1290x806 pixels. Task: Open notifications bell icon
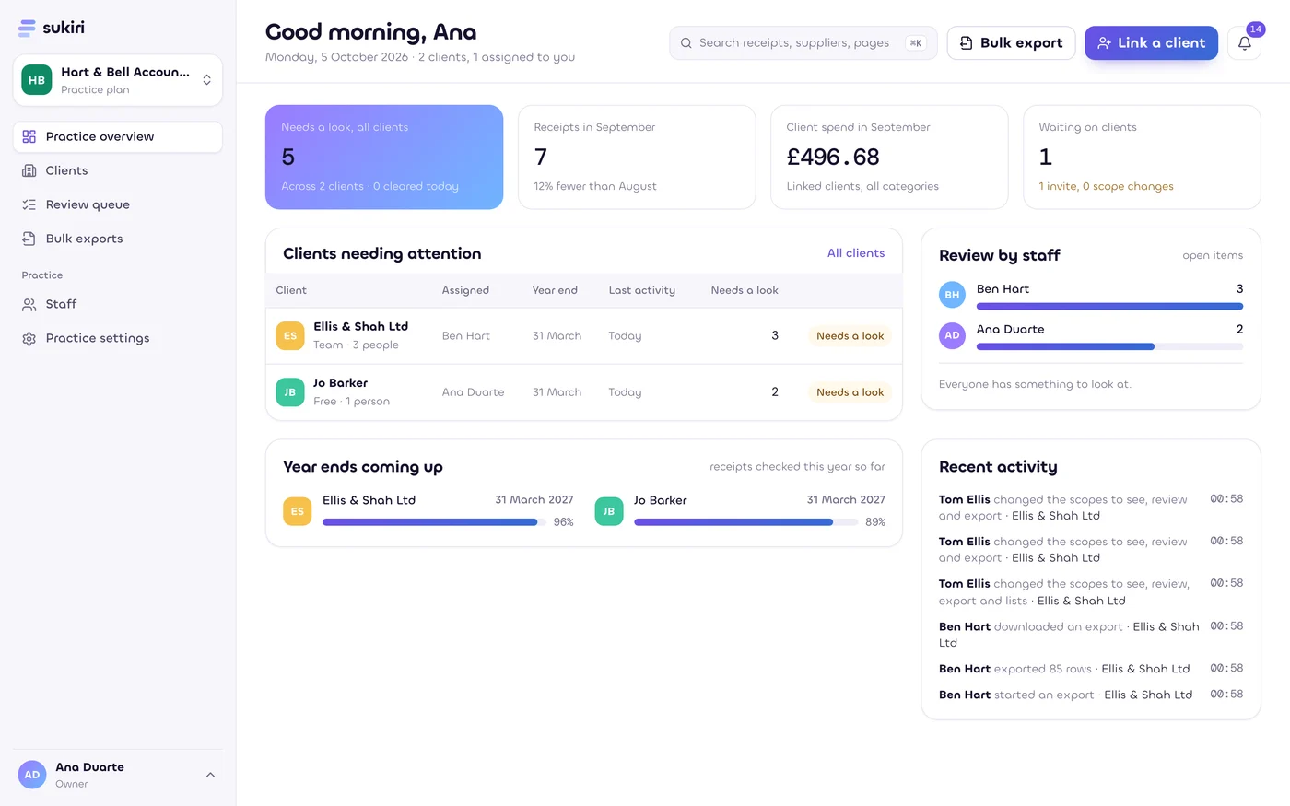[x=1244, y=43]
